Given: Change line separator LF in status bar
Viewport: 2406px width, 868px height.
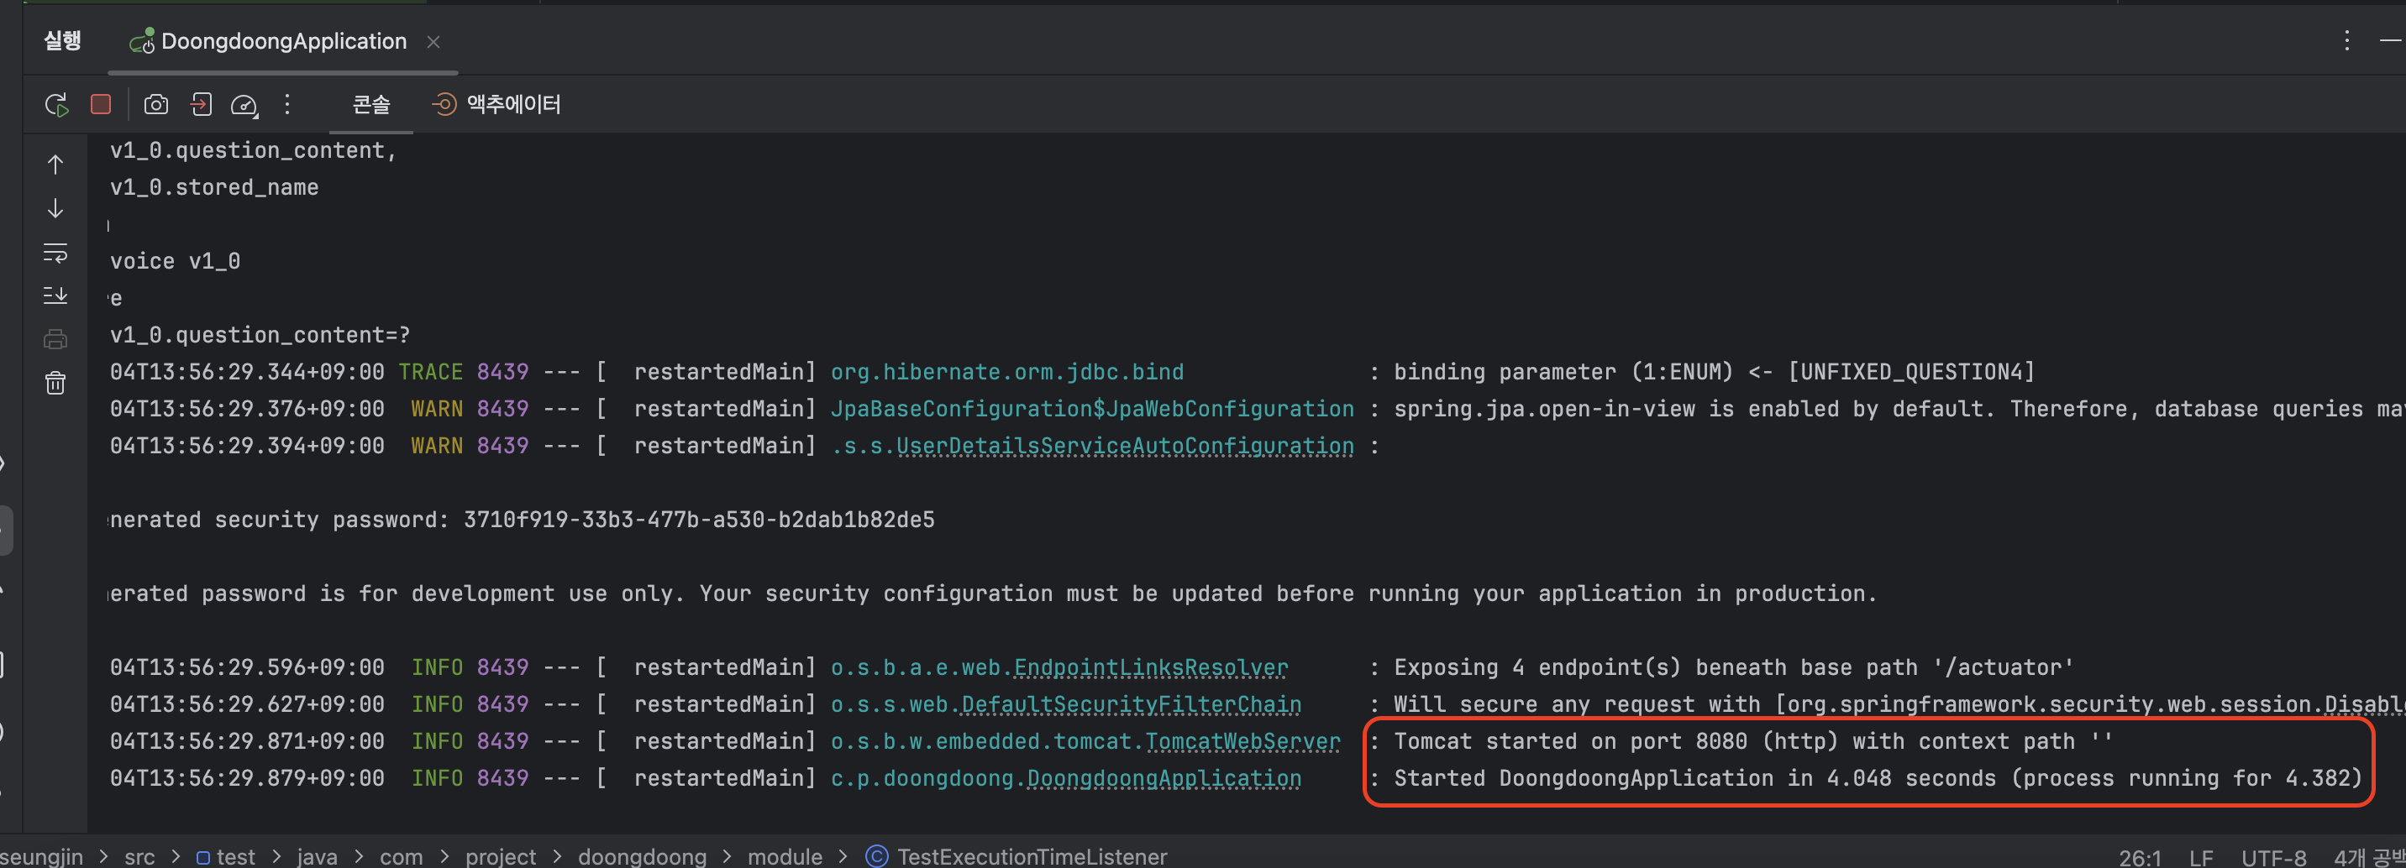Looking at the screenshot, I should [2200, 858].
